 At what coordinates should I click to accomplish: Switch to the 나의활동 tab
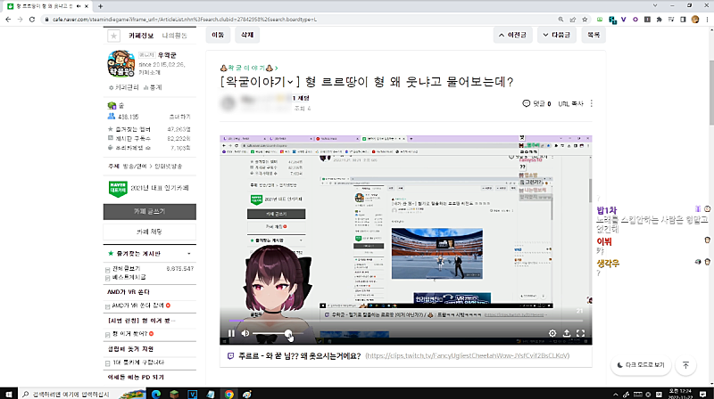pyautogui.click(x=175, y=36)
